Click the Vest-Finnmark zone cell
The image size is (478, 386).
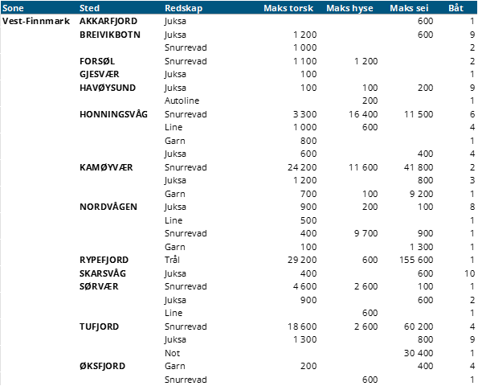[36, 21]
